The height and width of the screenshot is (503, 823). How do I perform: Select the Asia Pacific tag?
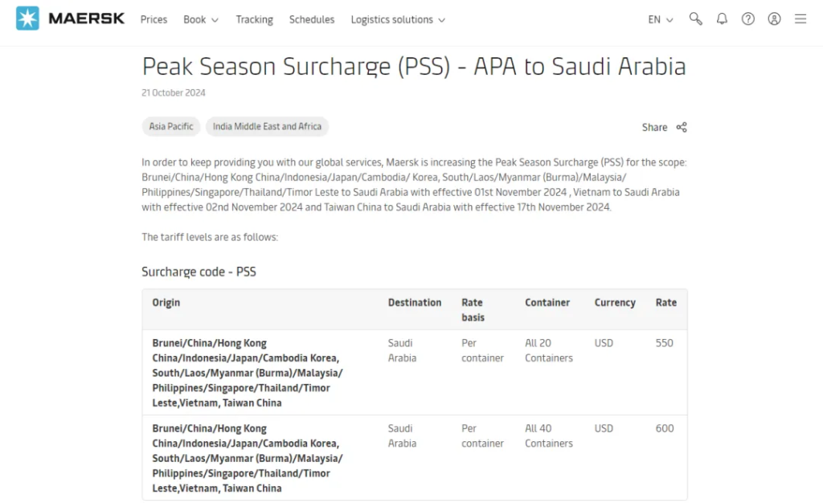click(171, 126)
